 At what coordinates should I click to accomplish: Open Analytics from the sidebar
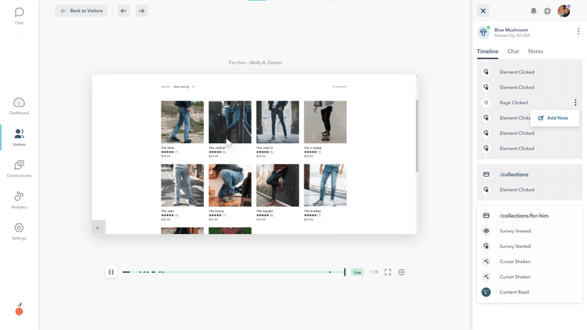tap(19, 199)
